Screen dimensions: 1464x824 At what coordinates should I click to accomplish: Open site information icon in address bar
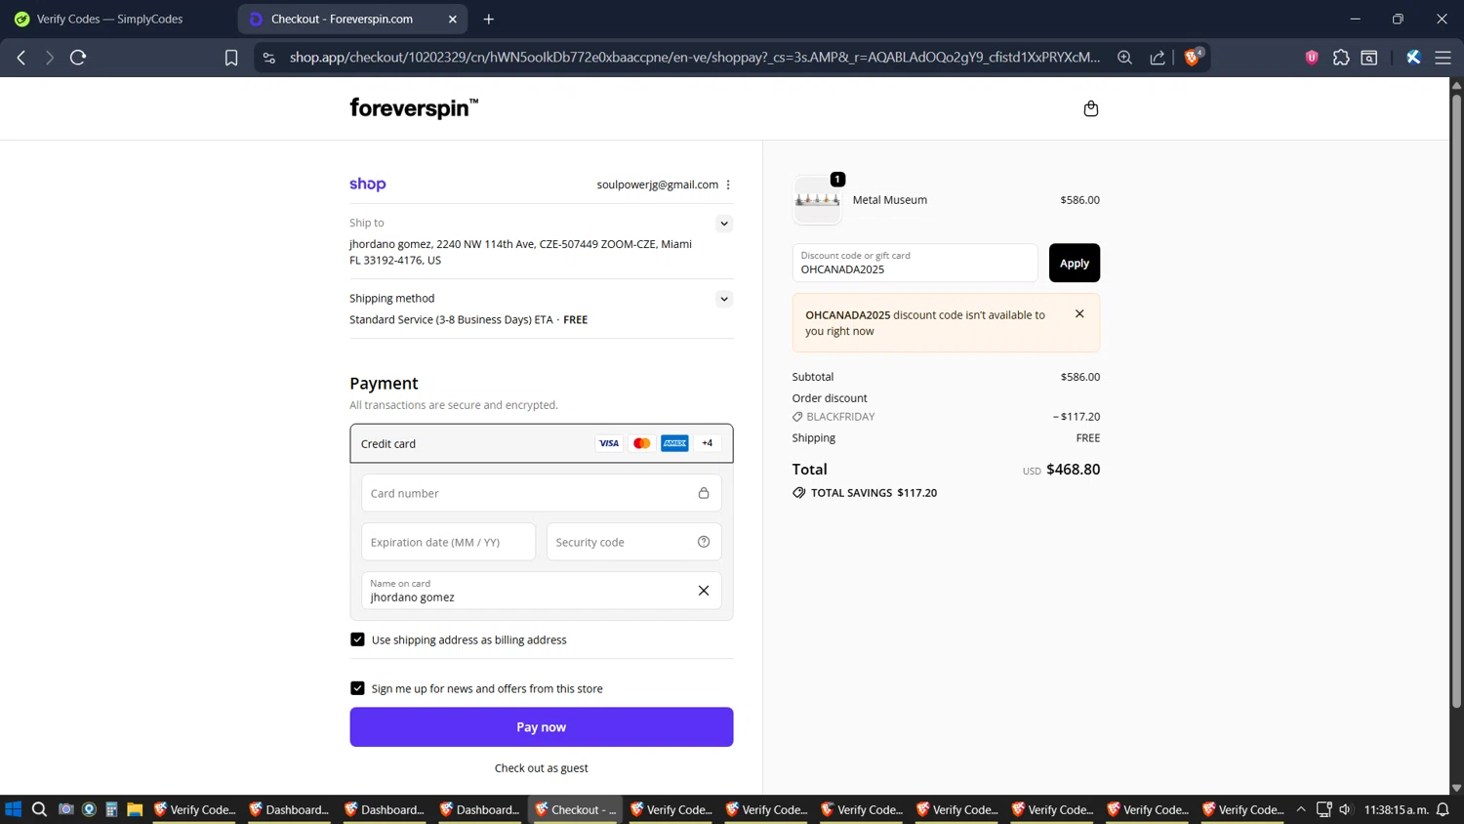pyautogui.click(x=269, y=58)
